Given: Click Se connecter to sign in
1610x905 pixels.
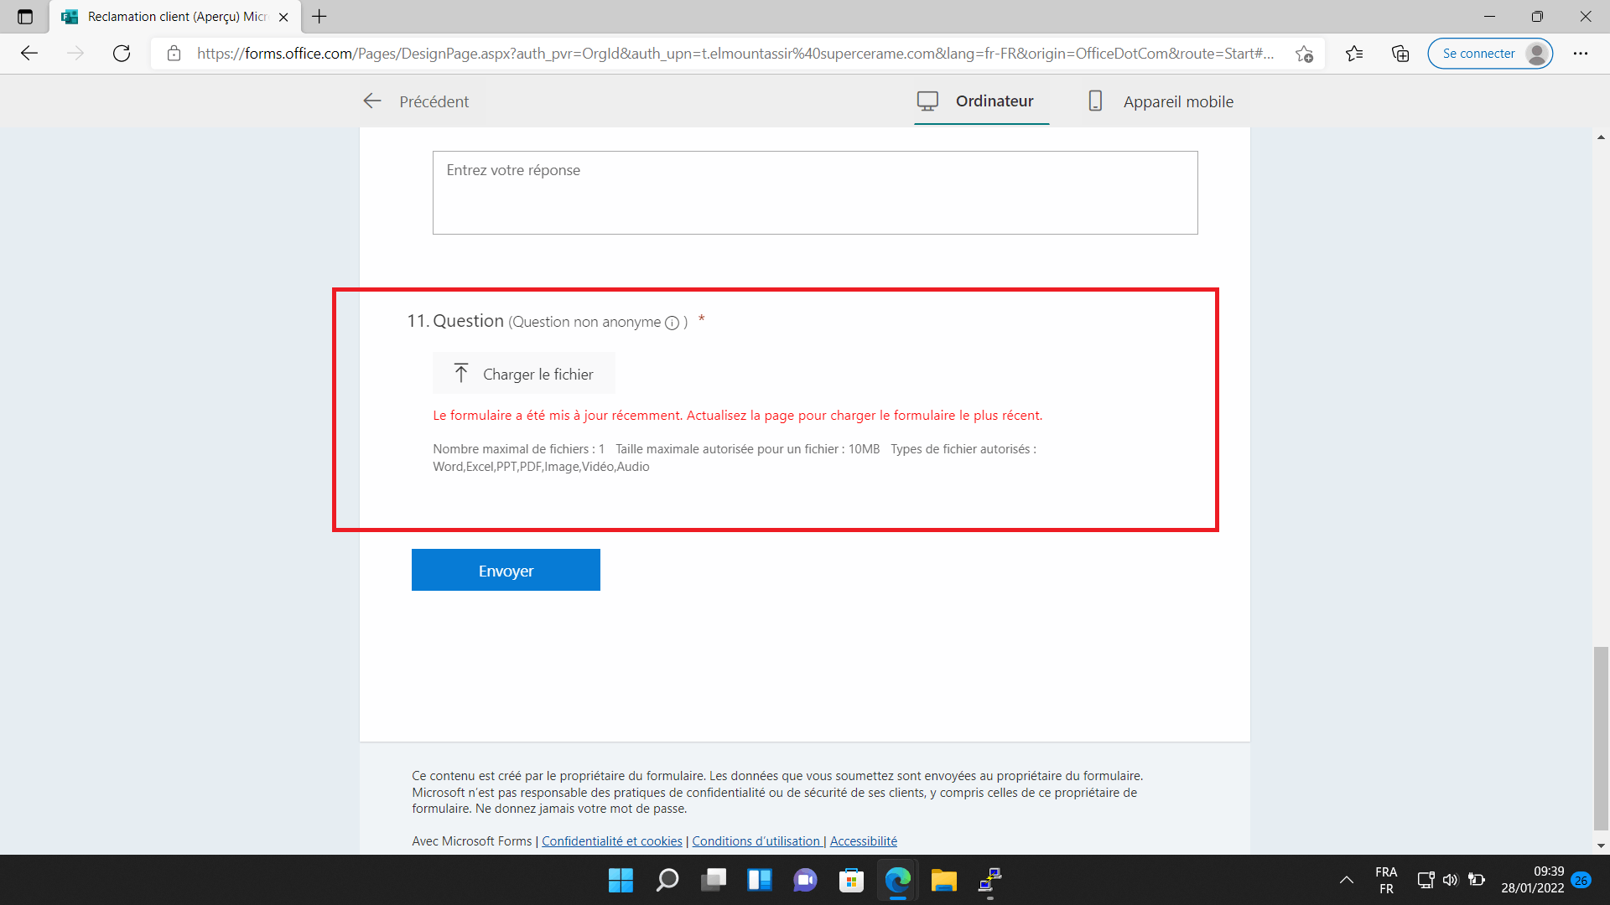Looking at the screenshot, I should point(1479,54).
